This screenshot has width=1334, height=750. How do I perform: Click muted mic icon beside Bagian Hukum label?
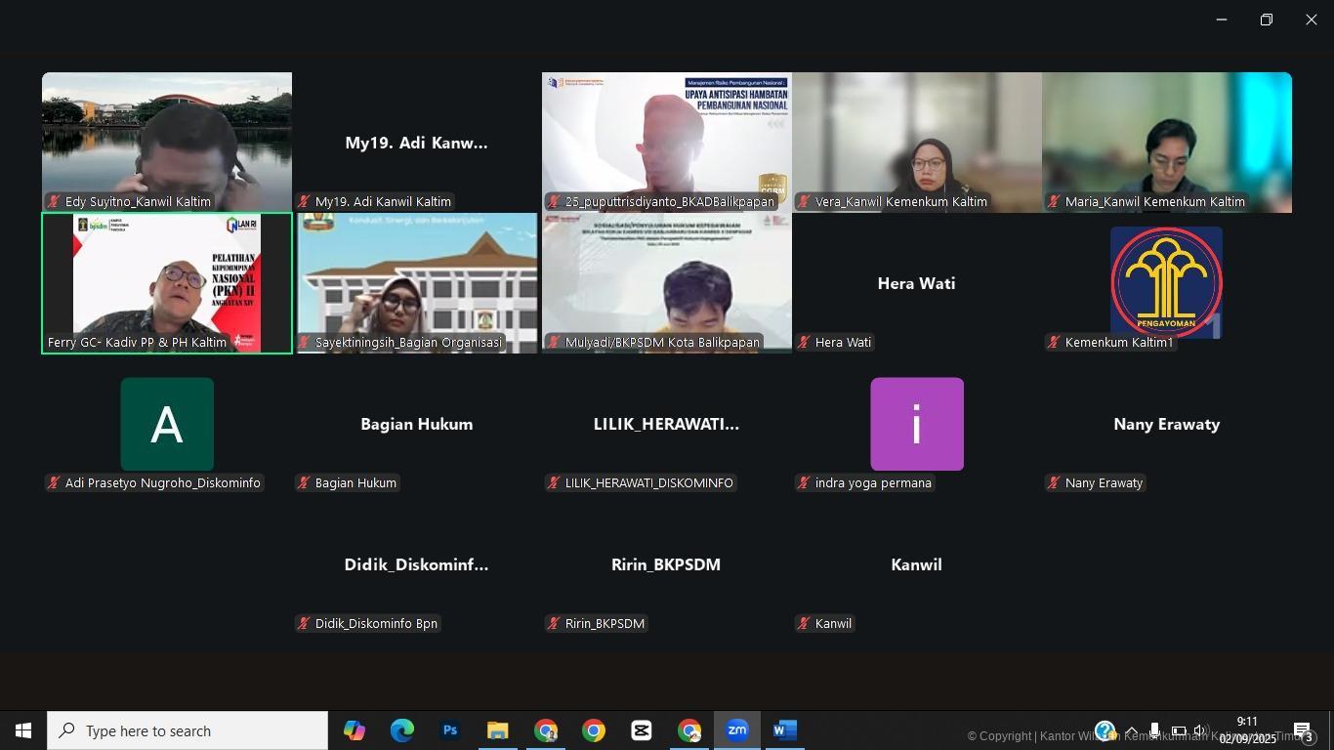coord(304,483)
